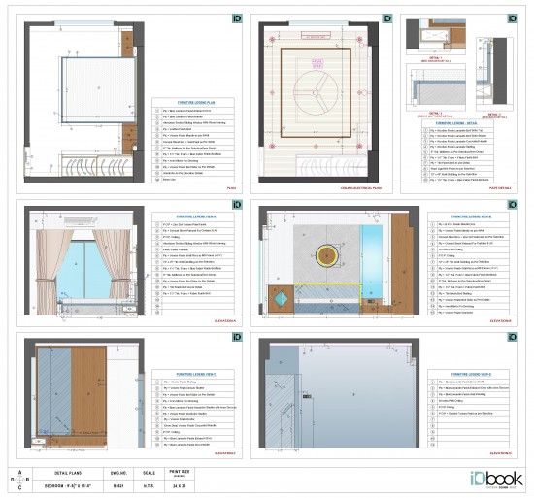
Task: Open the Furniture Legend Plan heading
Action: (x=196, y=103)
